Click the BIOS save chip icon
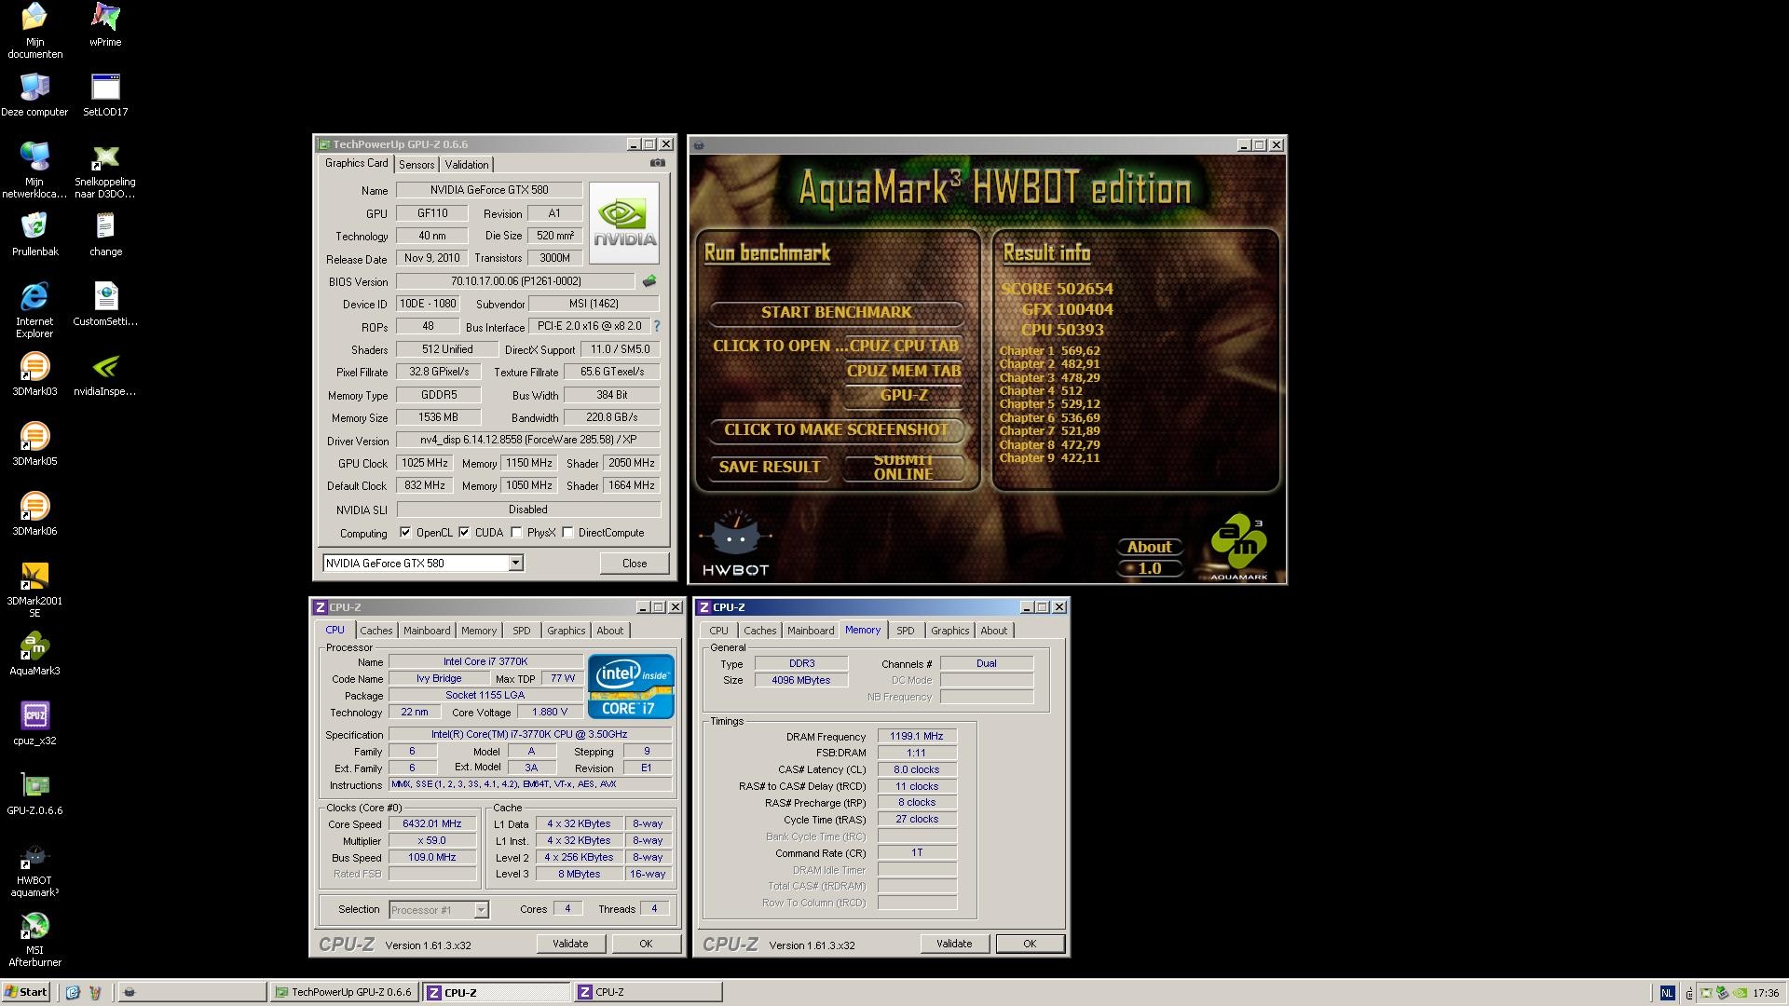The width and height of the screenshot is (1789, 1006). point(649,280)
